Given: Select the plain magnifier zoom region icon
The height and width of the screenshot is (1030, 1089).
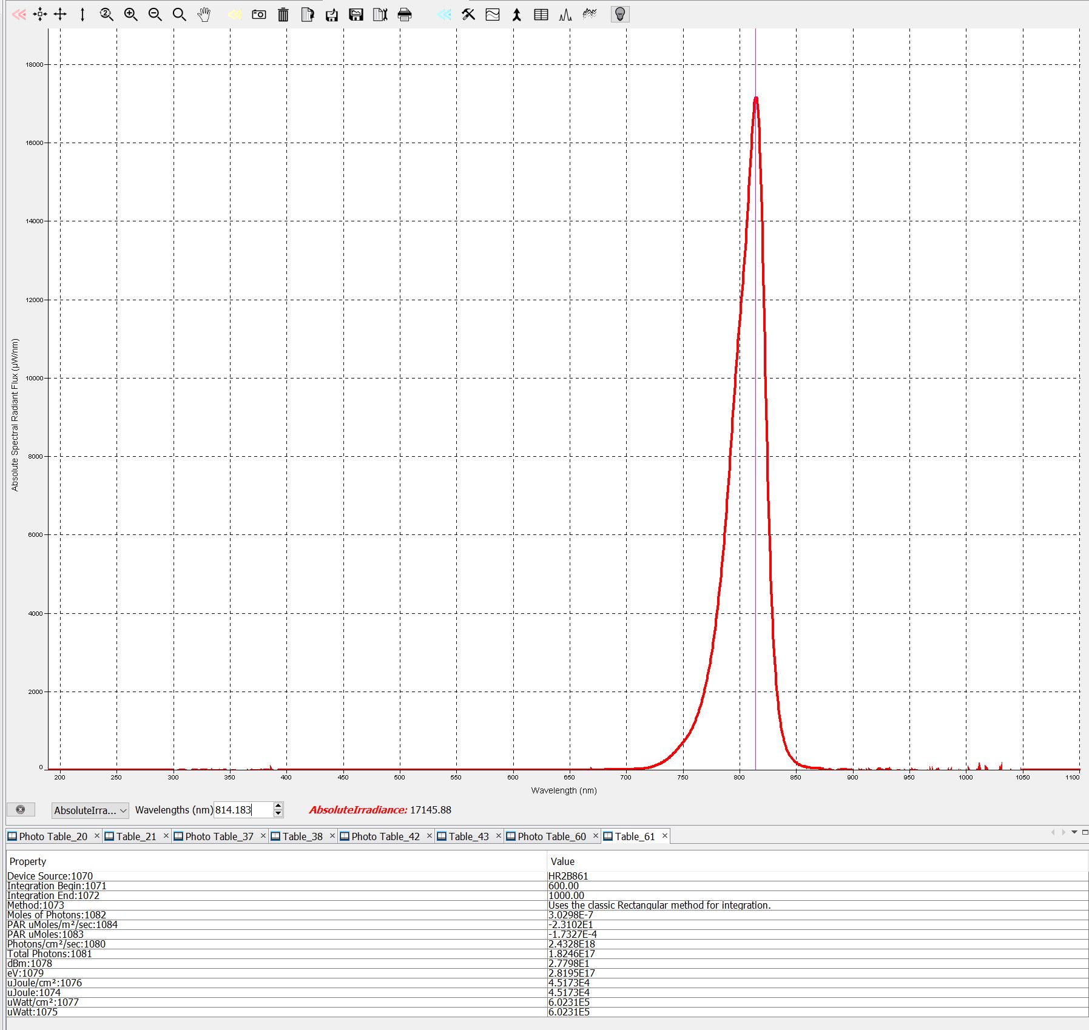Looking at the screenshot, I should (x=180, y=15).
